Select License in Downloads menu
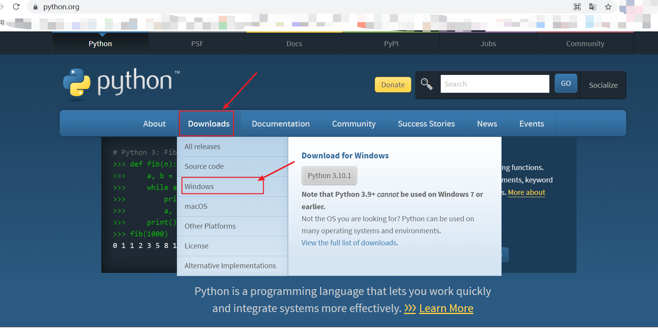The height and width of the screenshot is (328, 658). pos(232,246)
